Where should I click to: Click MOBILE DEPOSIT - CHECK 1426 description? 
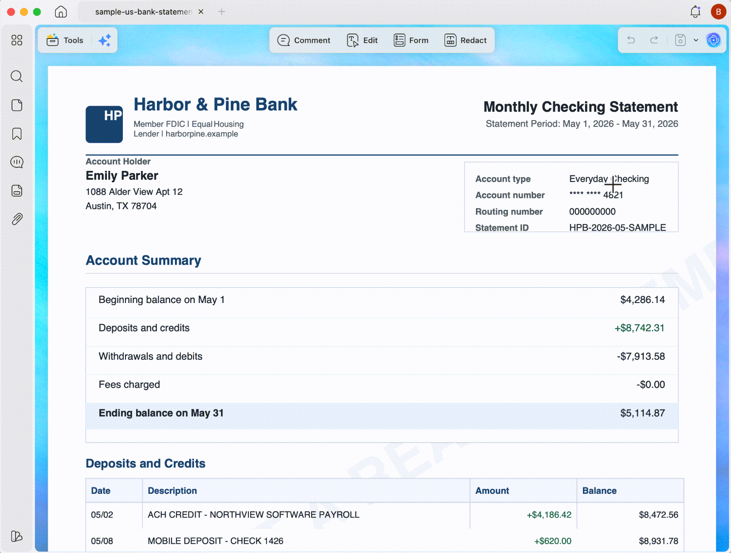pyautogui.click(x=215, y=541)
